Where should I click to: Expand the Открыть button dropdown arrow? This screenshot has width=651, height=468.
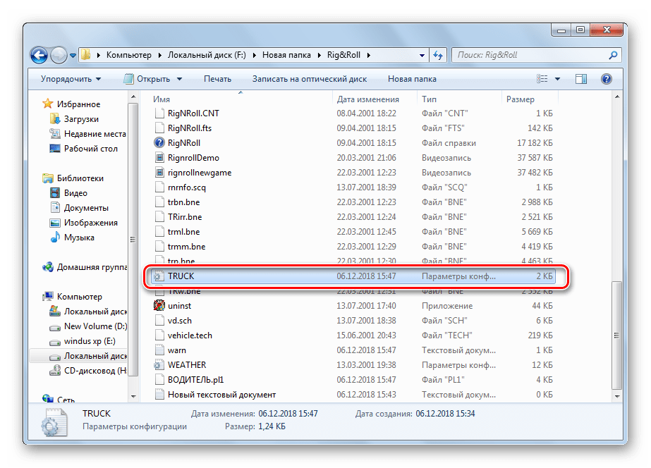pos(180,79)
